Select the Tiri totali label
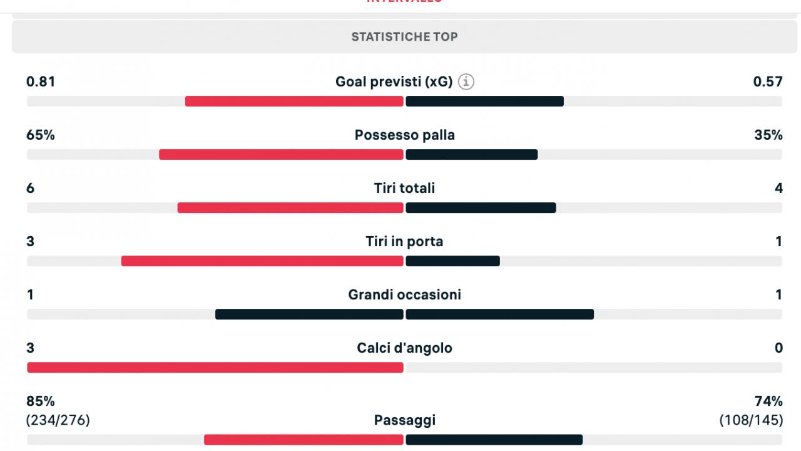This screenshot has width=801, height=451. 404,188
